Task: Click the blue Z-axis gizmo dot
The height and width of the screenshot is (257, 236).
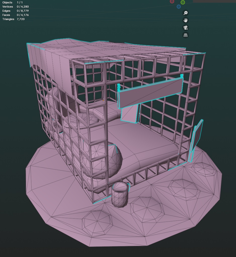Action: (x=179, y=7)
